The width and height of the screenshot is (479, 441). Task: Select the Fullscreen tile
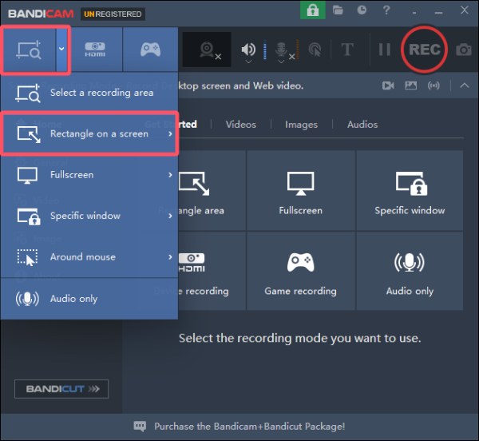(x=301, y=191)
